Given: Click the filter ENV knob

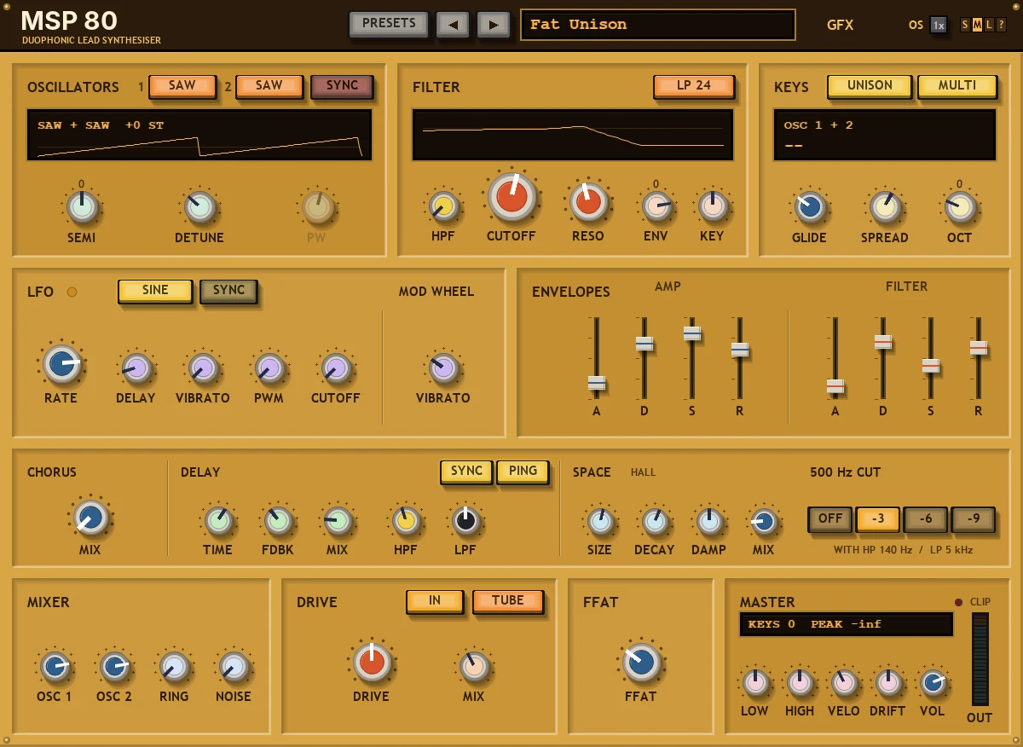Looking at the screenshot, I should (x=656, y=206).
